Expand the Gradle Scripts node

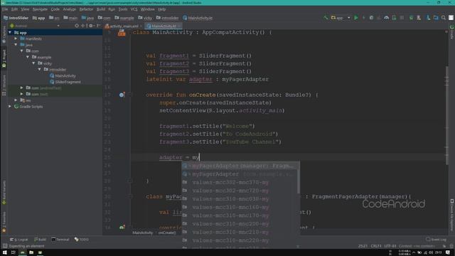10,106
